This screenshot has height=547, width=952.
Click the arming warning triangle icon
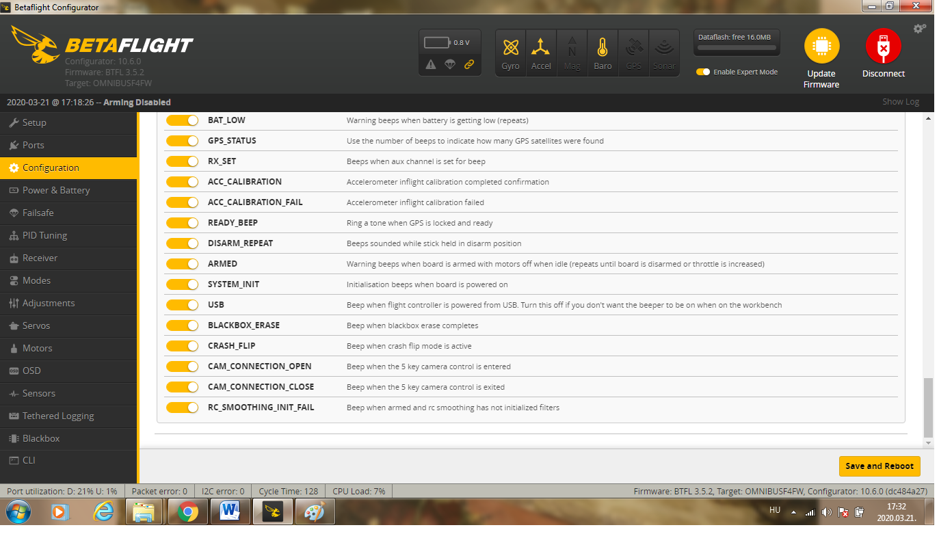coord(431,64)
